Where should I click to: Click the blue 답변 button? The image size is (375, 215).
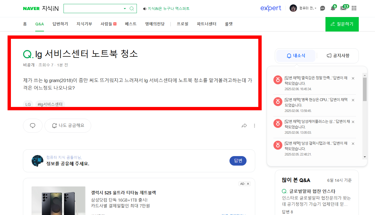pos(238,161)
